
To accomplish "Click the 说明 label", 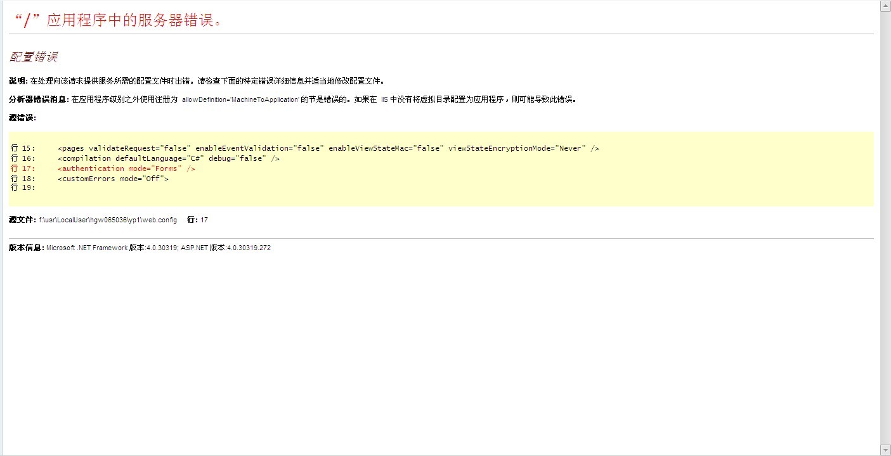I will pos(18,81).
